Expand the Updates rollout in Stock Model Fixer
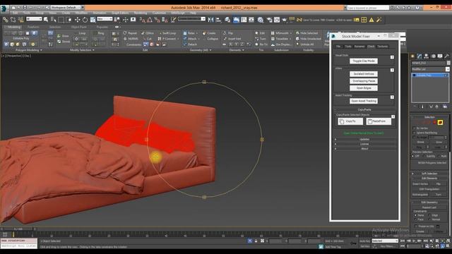452x254 pixels. point(364,140)
